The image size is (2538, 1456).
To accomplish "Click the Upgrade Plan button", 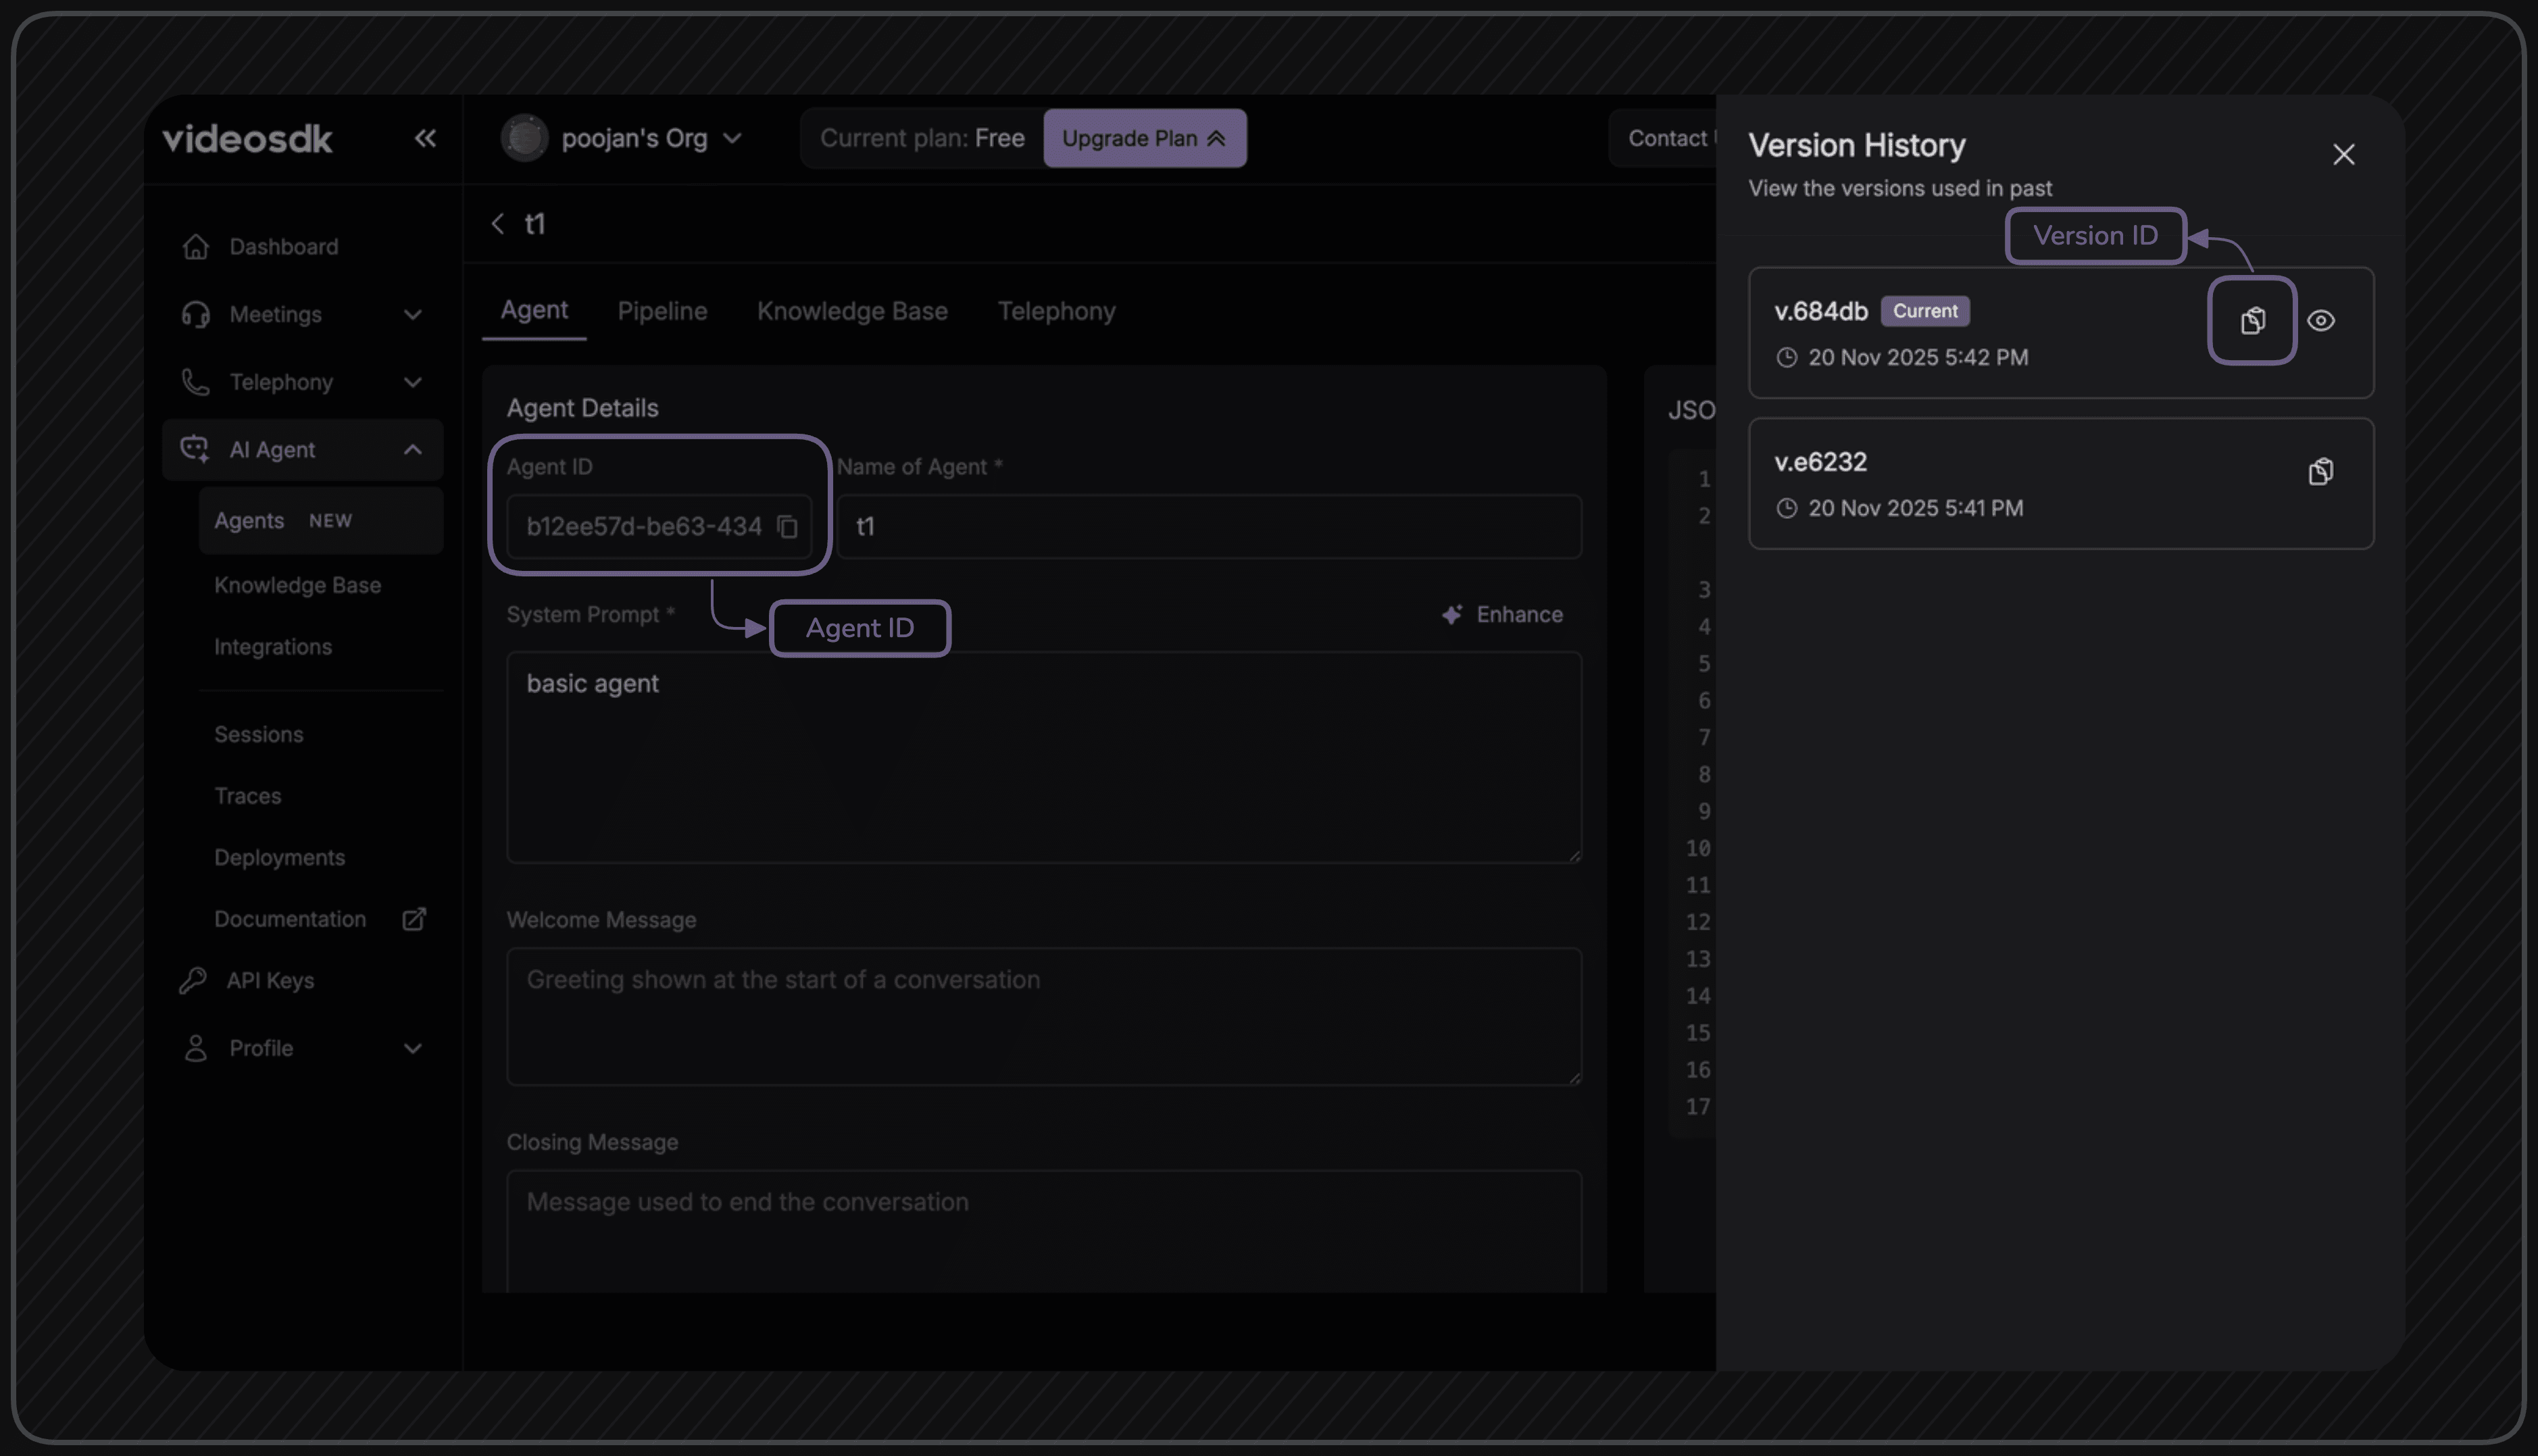I will [1144, 138].
